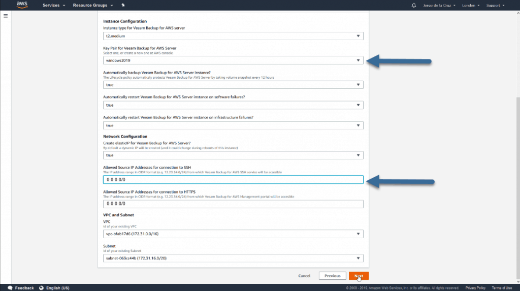Expand the Create elasticIP dropdown

(233, 155)
